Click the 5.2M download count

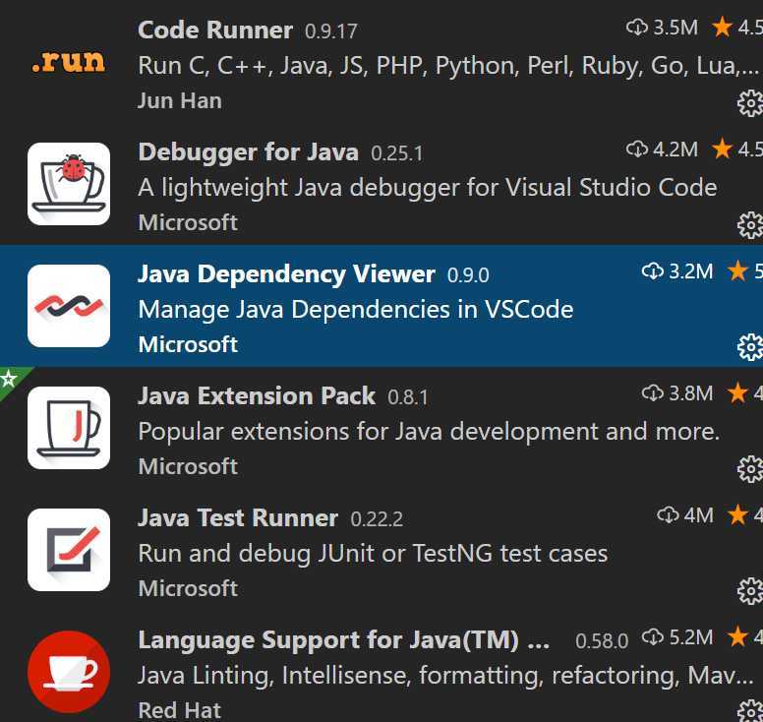click(x=691, y=637)
